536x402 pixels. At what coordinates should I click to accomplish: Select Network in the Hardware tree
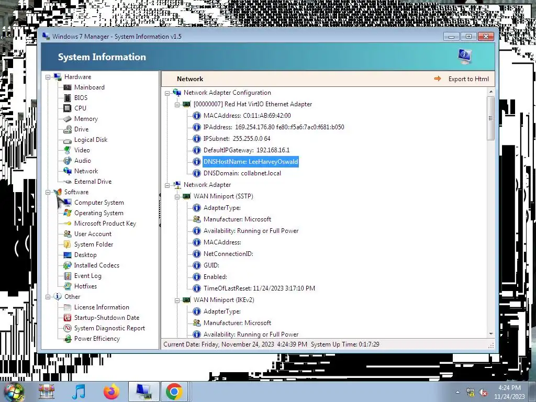click(86, 171)
